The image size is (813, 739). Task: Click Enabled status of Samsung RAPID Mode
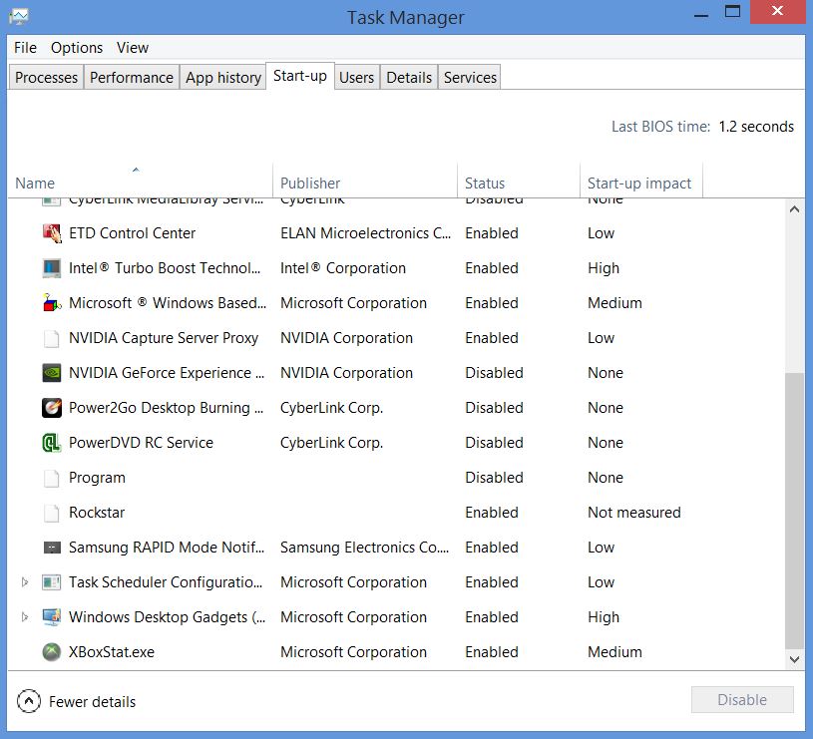pyautogui.click(x=492, y=548)
